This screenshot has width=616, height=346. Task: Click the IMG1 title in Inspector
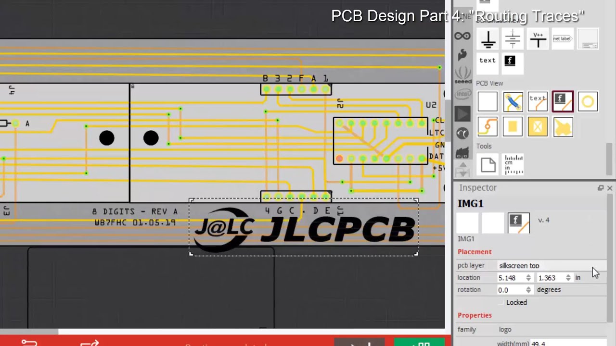coord(471,204)
